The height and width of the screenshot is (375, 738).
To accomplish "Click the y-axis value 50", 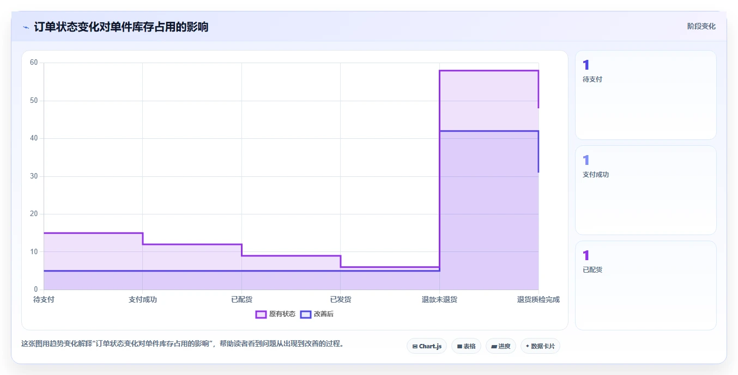I will 34,101.
